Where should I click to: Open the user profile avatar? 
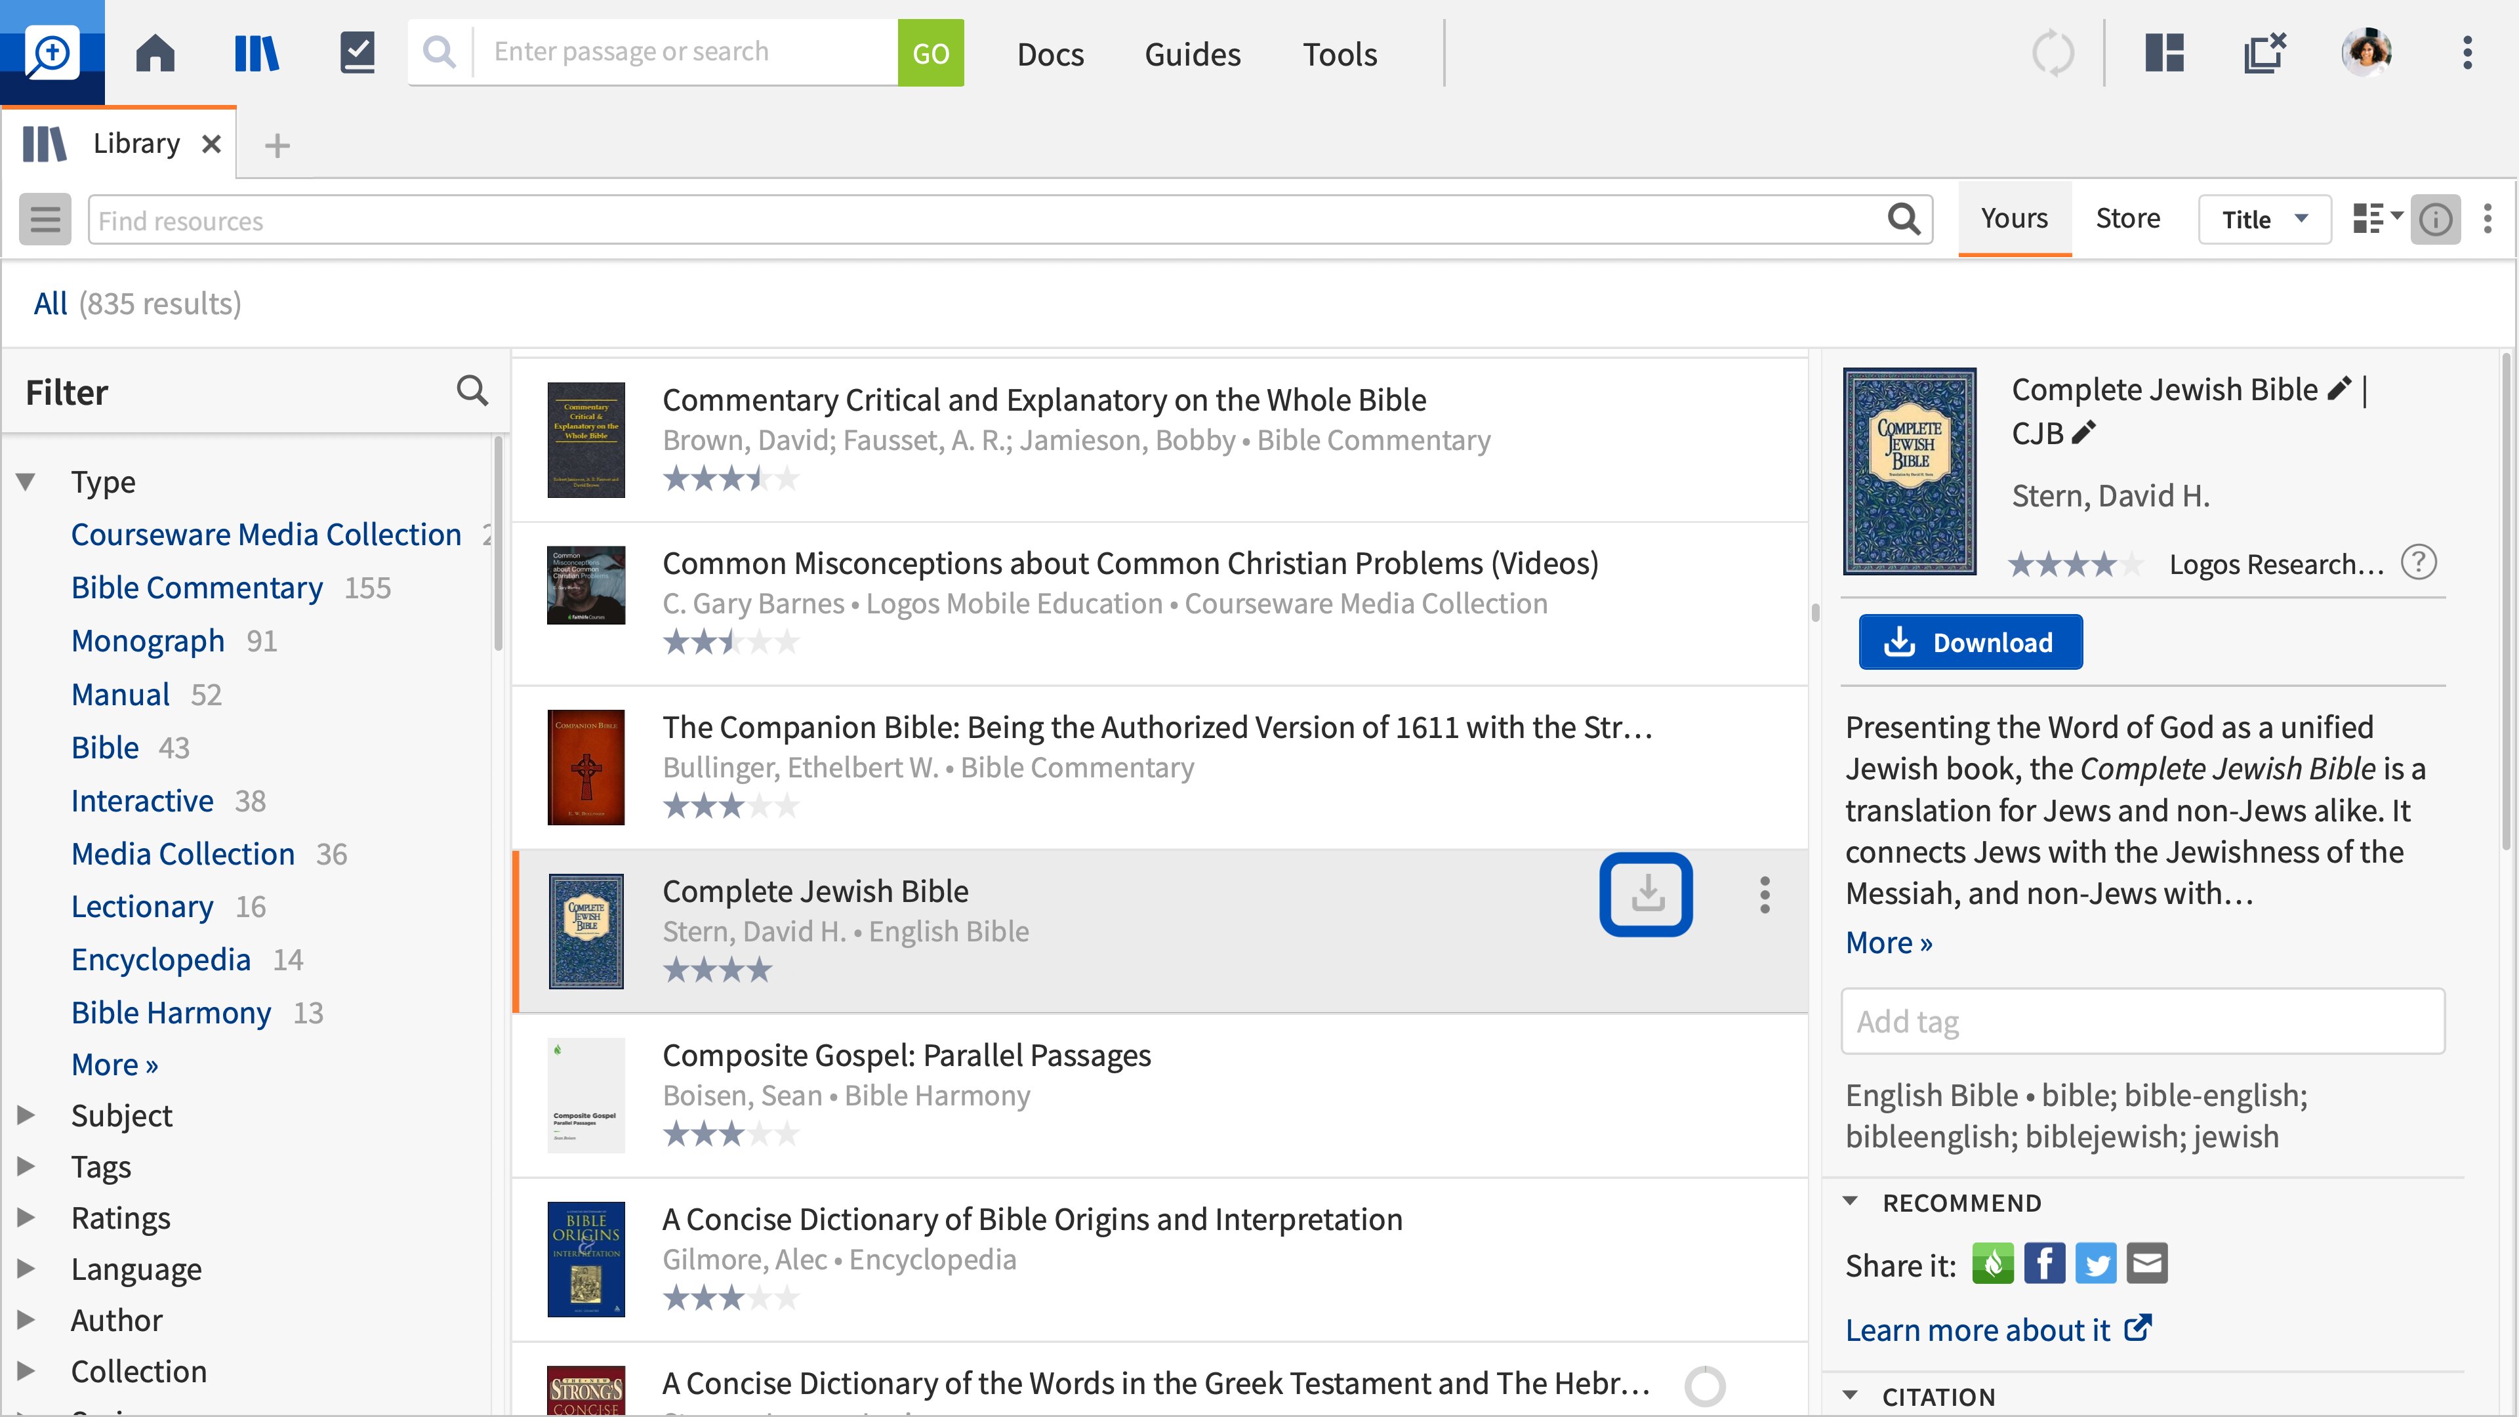pos(2366,52)
